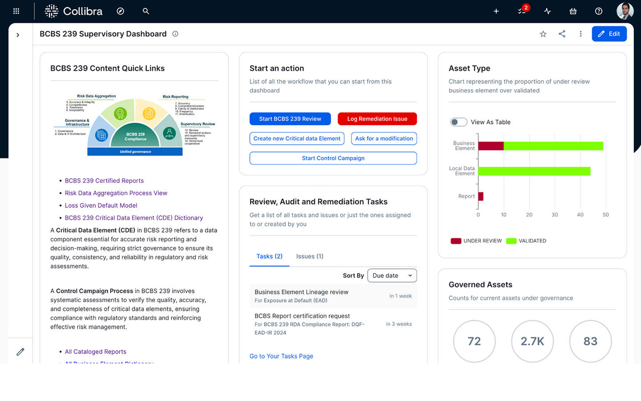Click Local Data Element green bar
The width and height of the screenshot is (641, 401).
click(534, 171)
